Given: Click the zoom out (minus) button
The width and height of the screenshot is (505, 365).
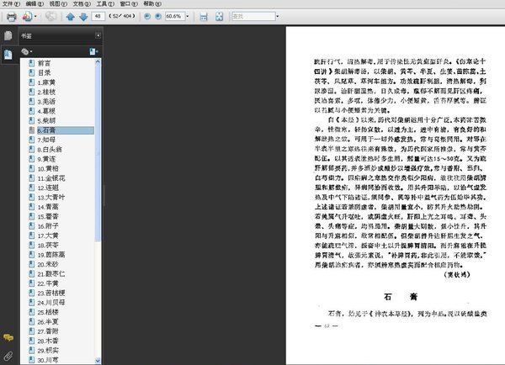Looking at the screenshot, I should [147, 16].
